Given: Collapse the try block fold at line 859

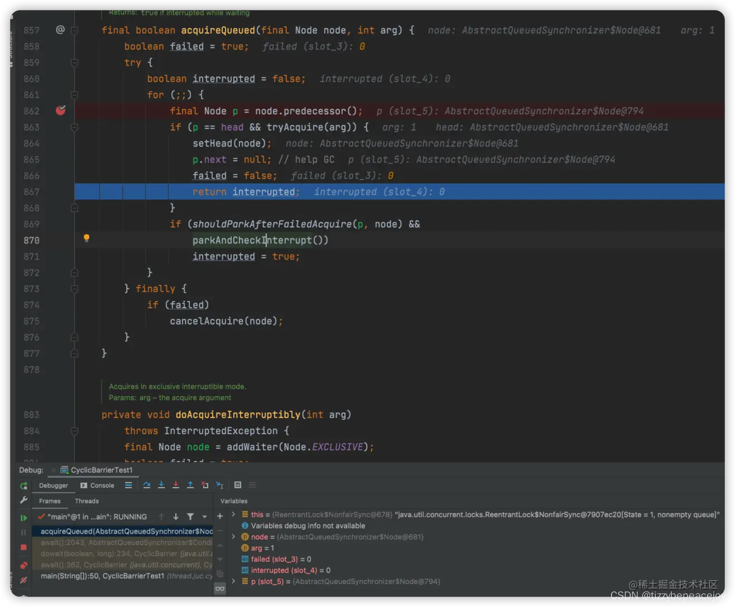Looking at the screenshot, I should (74, 62).
